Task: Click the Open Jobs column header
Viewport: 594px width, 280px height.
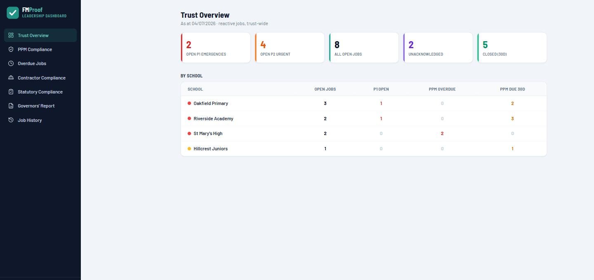Action: pyautogui.click(x=325, y=89)
